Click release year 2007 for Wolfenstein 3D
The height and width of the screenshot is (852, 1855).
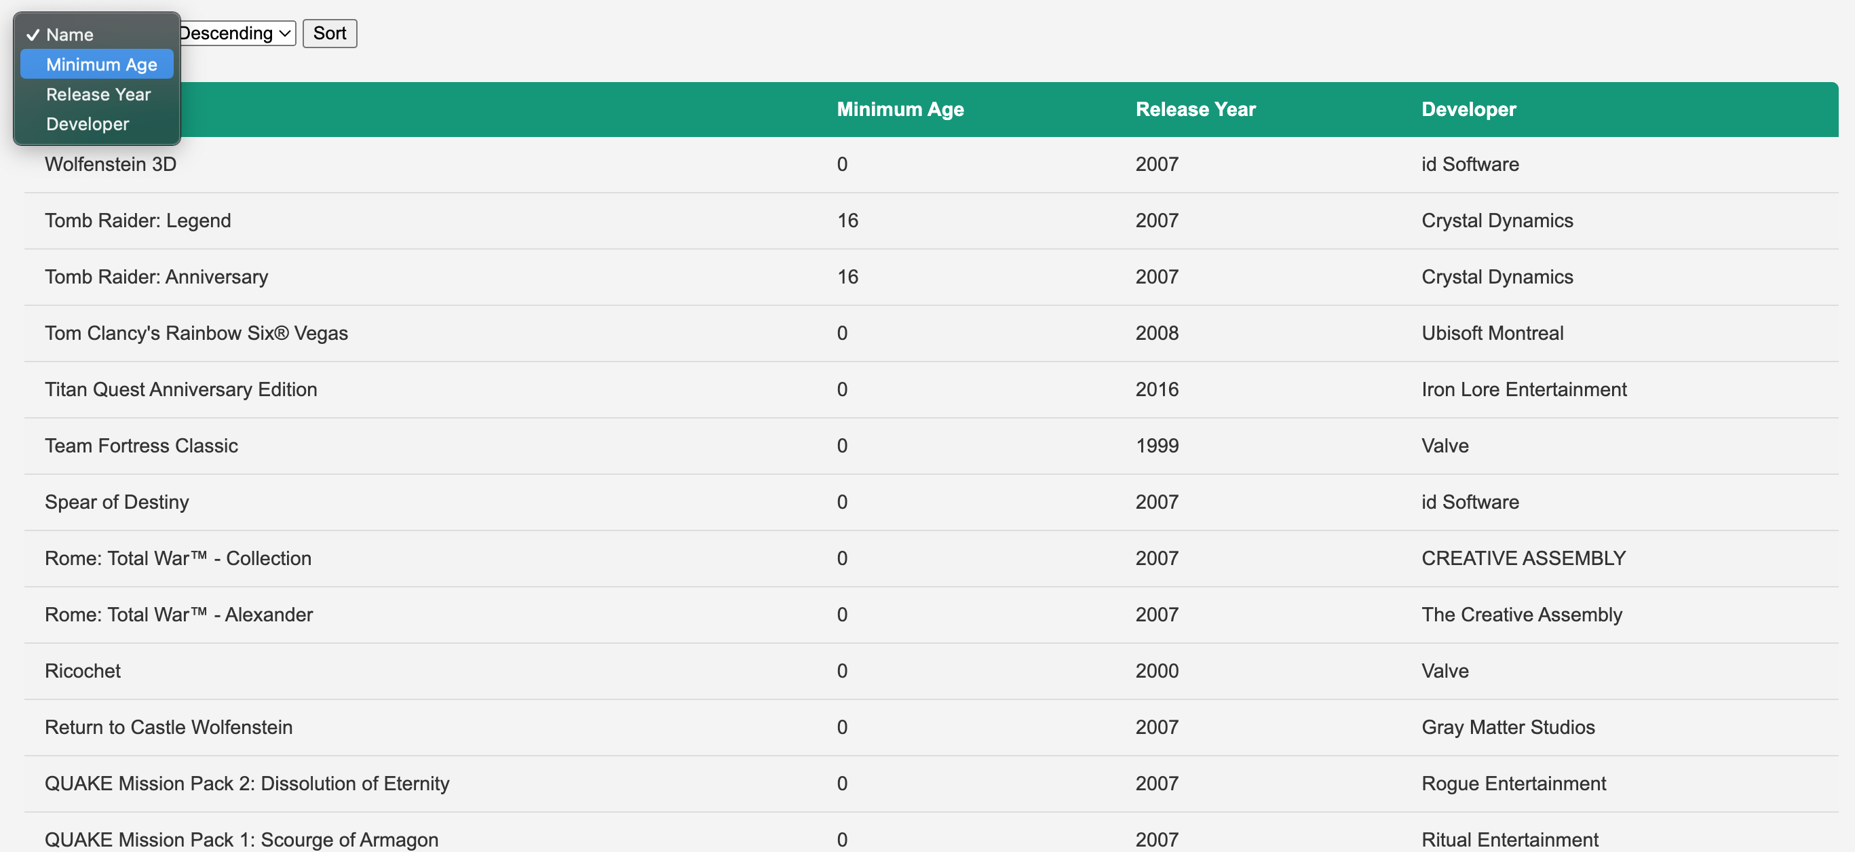click(x=1157, y=164)
